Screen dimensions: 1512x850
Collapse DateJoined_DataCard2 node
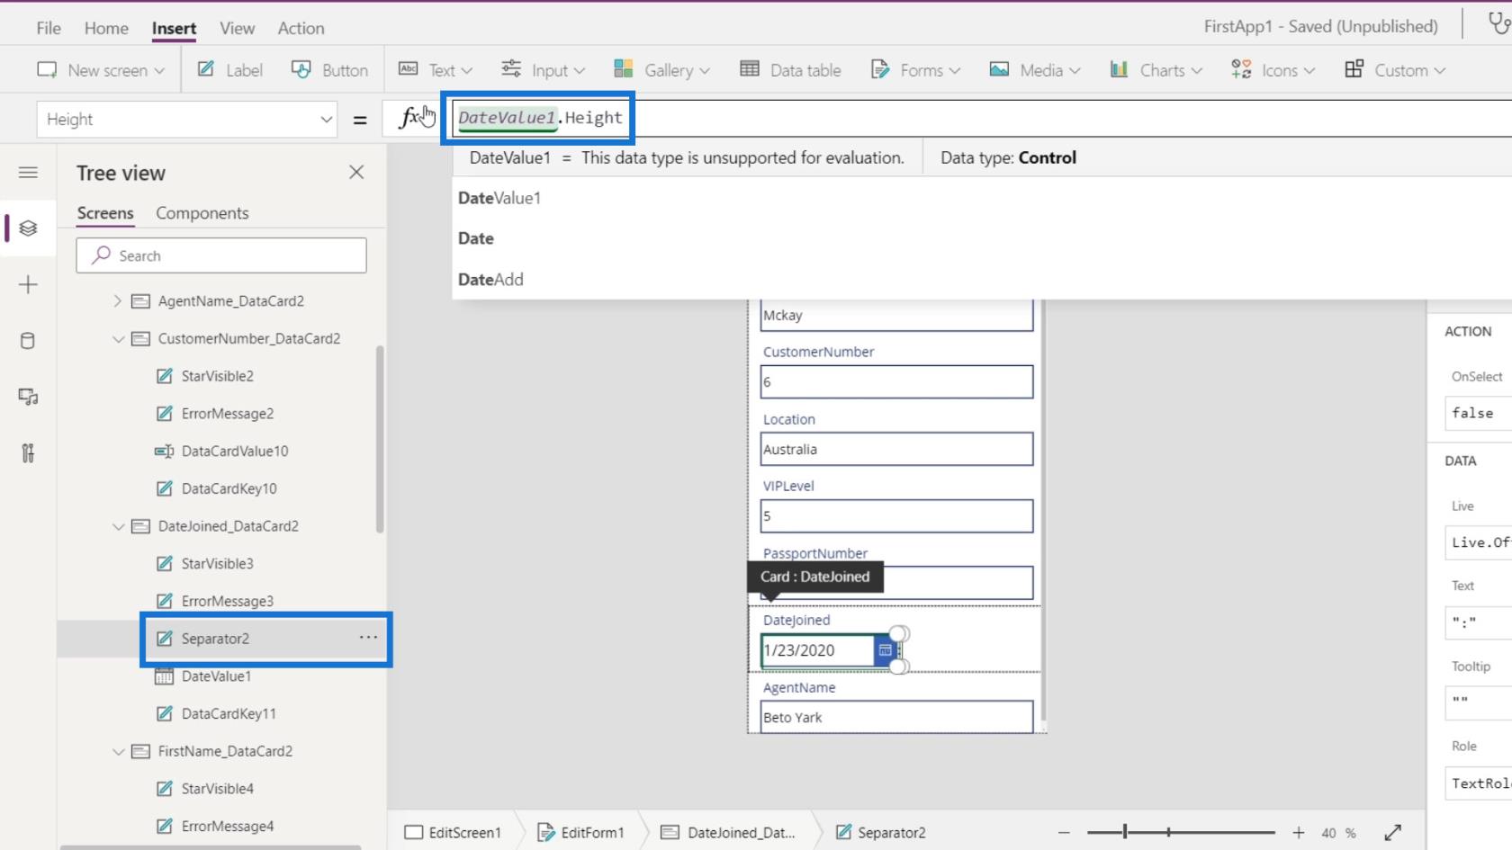118,526
